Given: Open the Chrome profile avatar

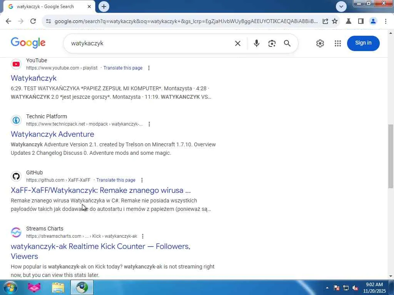Looking at the screenshot, I should (373, 22).
